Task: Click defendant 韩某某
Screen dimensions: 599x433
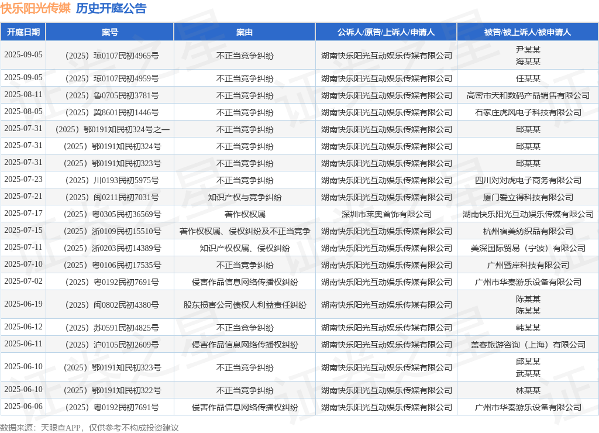Action: 528,328
